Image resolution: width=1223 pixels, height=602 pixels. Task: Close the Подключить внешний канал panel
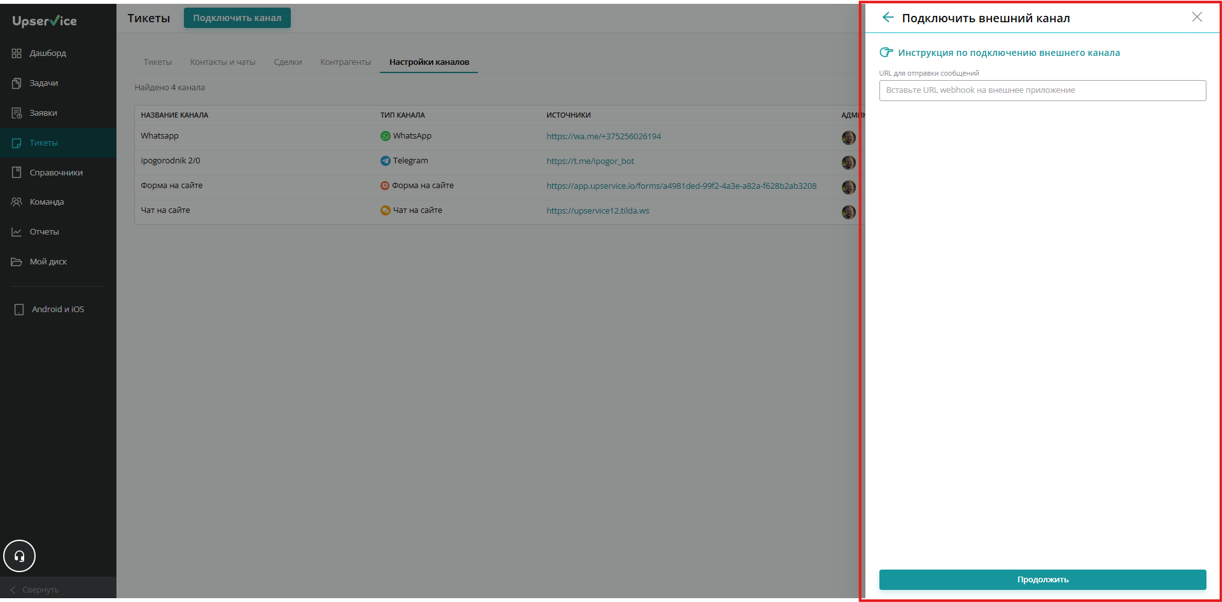1197,17
